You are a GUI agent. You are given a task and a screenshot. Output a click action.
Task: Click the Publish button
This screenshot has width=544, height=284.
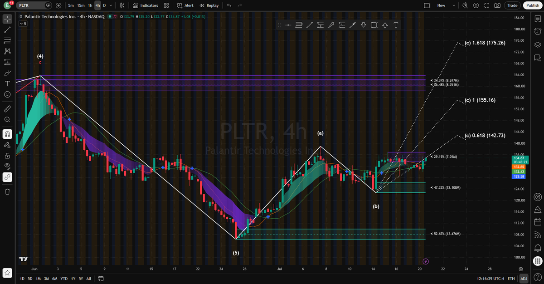[x=532, y=5]
